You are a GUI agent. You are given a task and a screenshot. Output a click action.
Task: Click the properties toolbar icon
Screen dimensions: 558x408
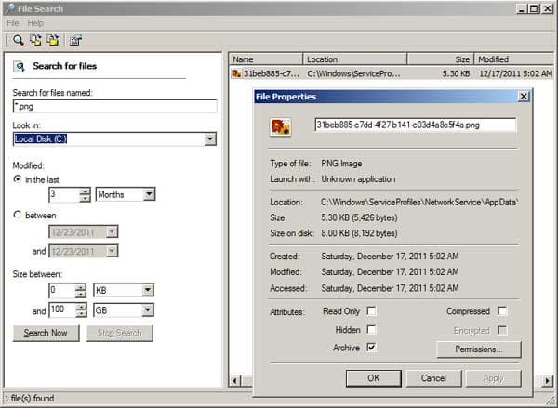point(75,40)
